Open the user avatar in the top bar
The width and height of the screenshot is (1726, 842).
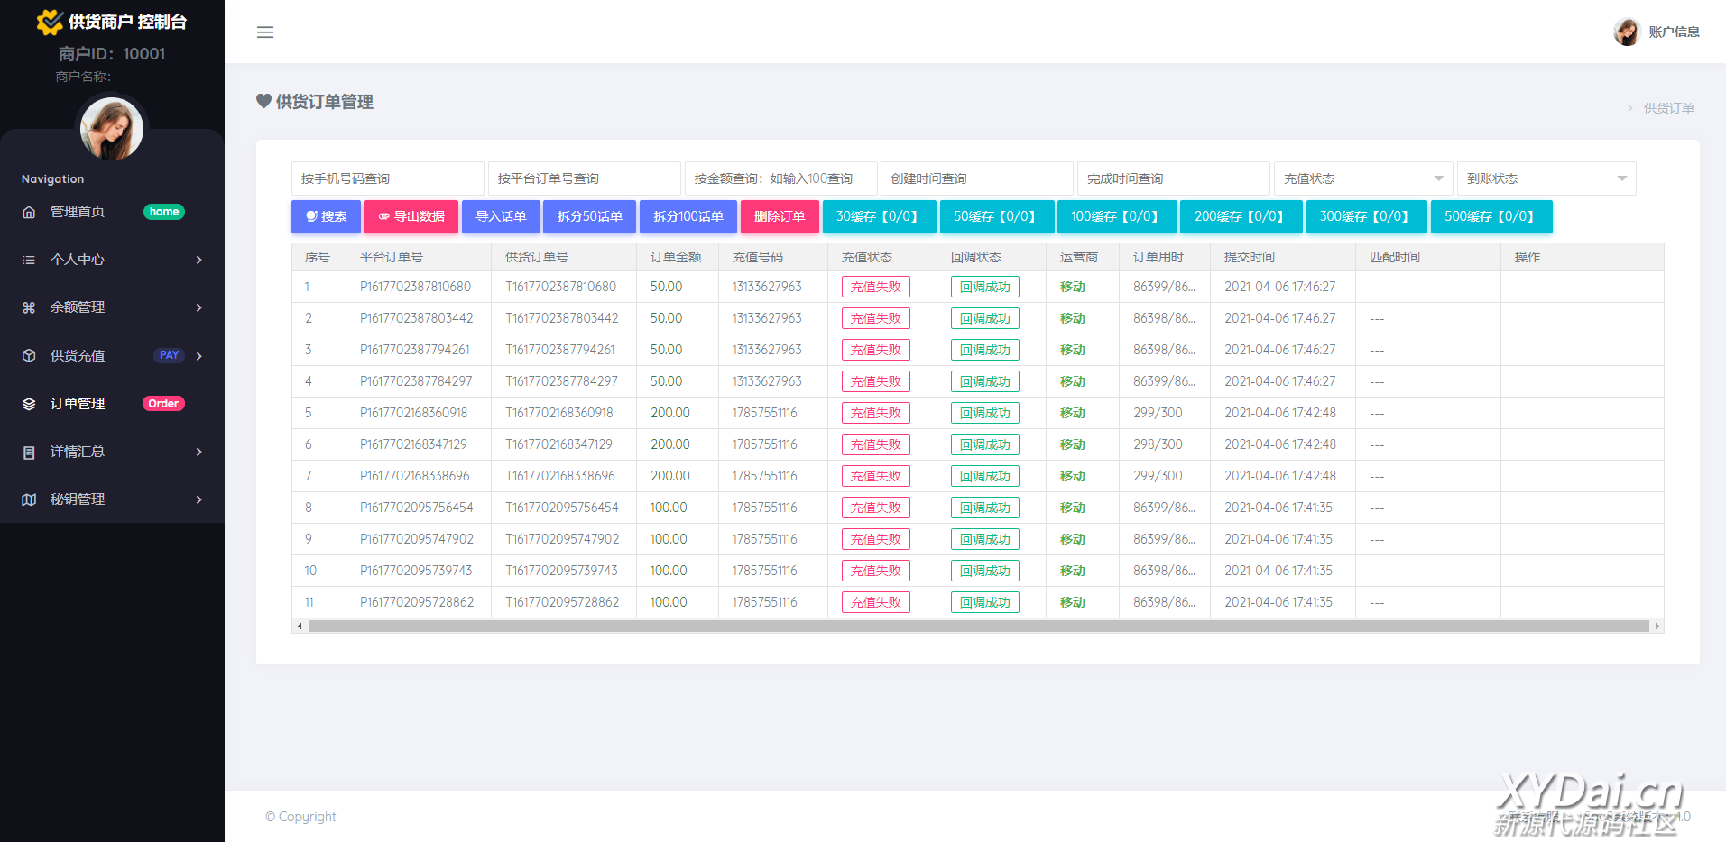click(x=1626, y=32)
